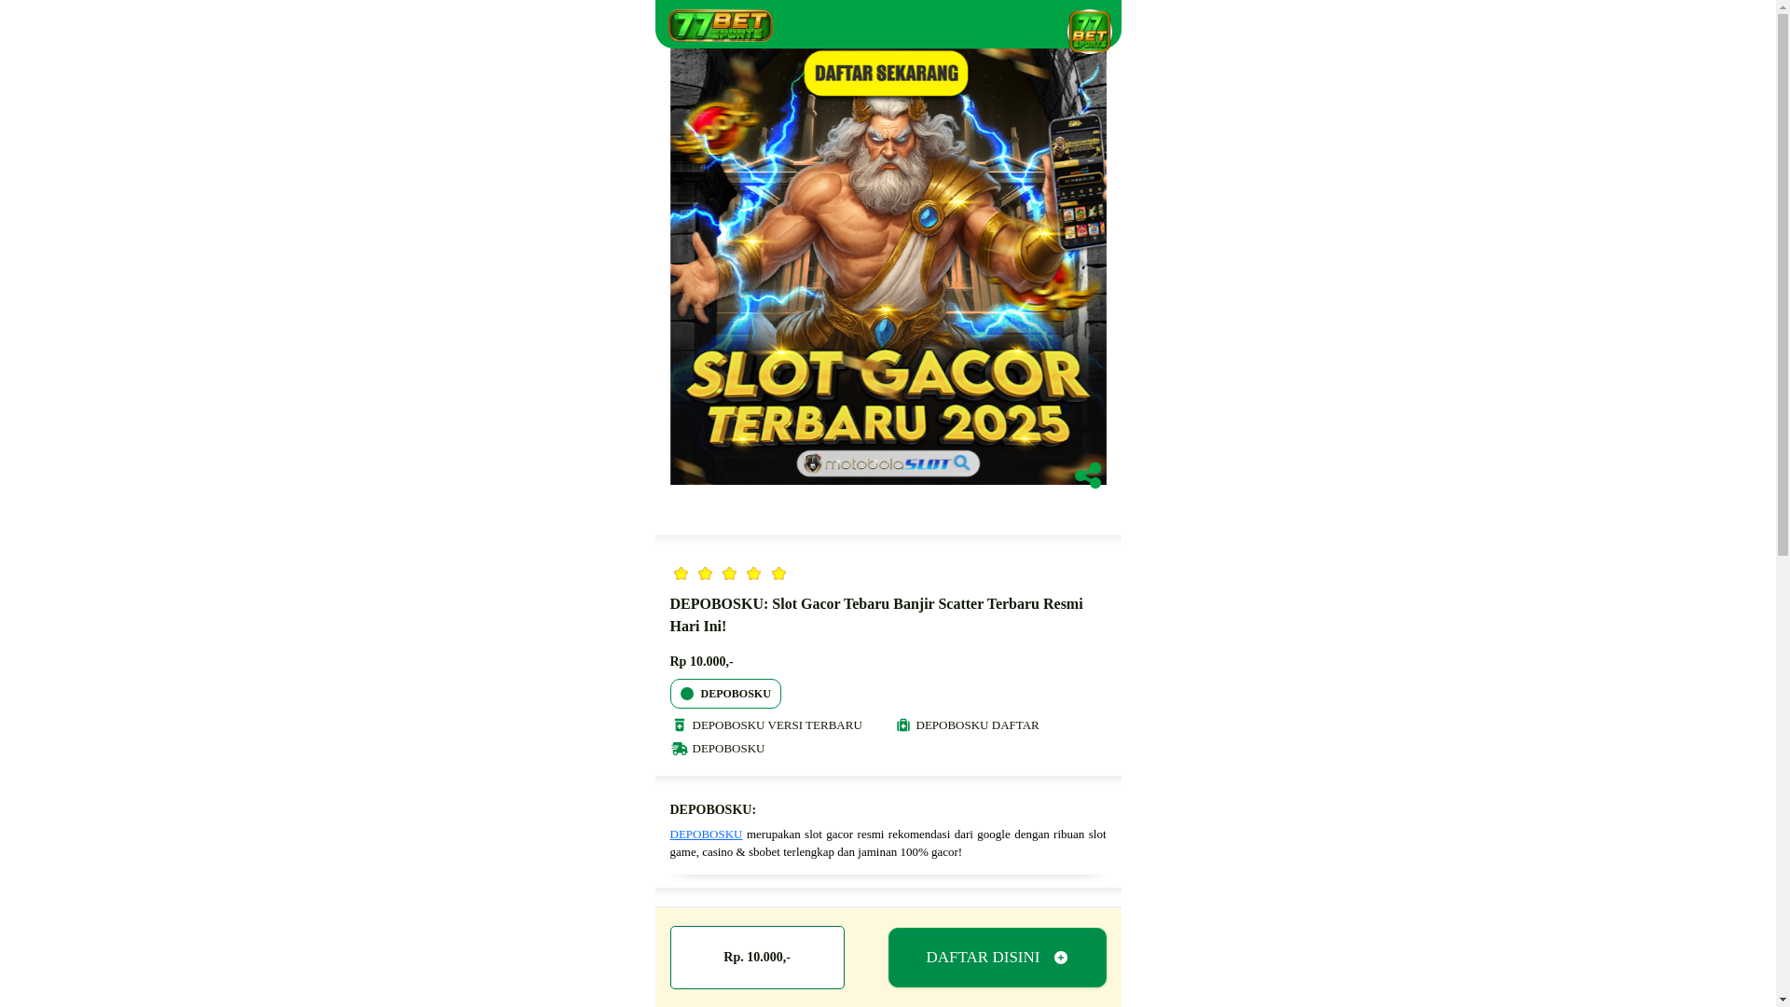Click the 77BET Sports logo in the header
1790x1007 pixels.
point(720,25)
